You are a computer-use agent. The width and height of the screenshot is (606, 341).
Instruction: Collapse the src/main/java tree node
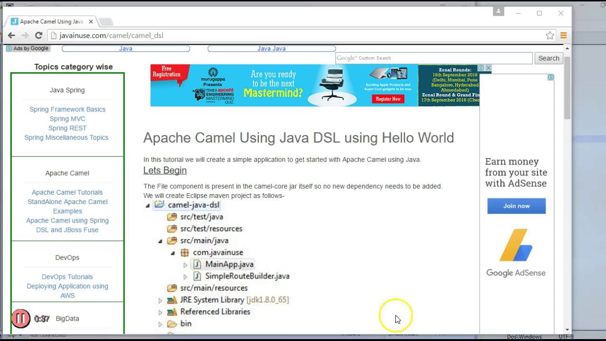160,241
